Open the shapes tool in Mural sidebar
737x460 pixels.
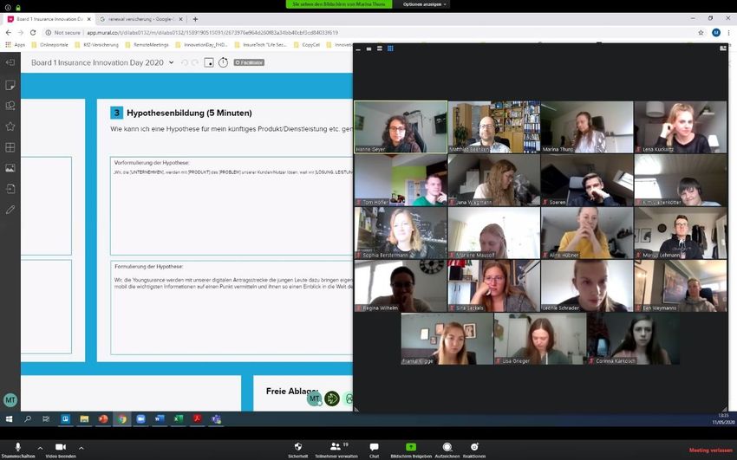pyautogui.click(x=10, y=106)
